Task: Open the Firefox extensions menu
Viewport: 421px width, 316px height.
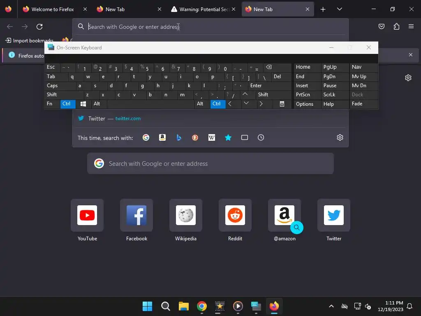Action: [396, 26]
